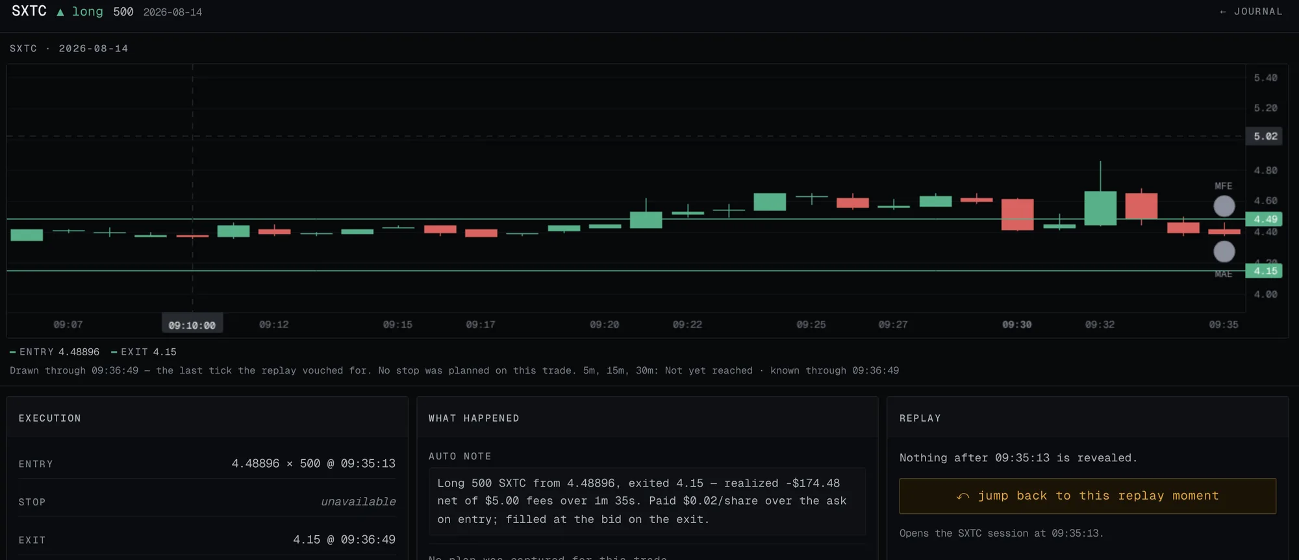The width and height of the screenshot is (1299, 560).
Task: Click the 09:30 time axis label
Action: click(x=1017, y=325)
